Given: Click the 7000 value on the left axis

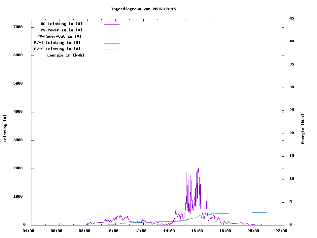Looking at the screenshot, I should click(x=18, y=27).
